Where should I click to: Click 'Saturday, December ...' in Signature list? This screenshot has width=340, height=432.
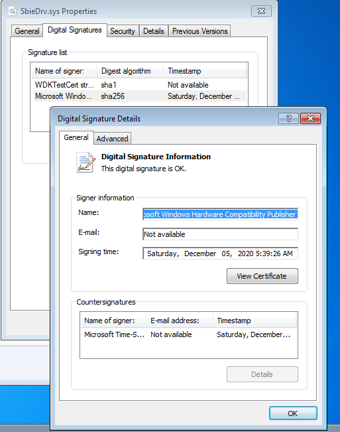click(x=203, y=96)
